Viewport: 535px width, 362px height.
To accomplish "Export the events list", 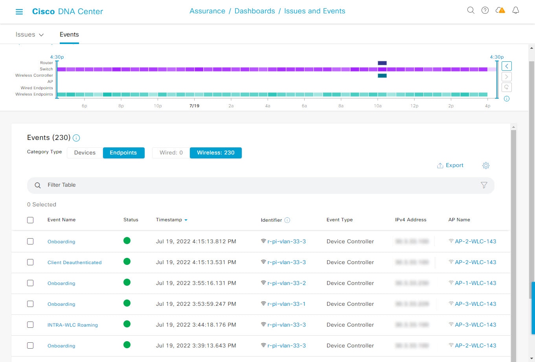I will (x=450, y=165).
